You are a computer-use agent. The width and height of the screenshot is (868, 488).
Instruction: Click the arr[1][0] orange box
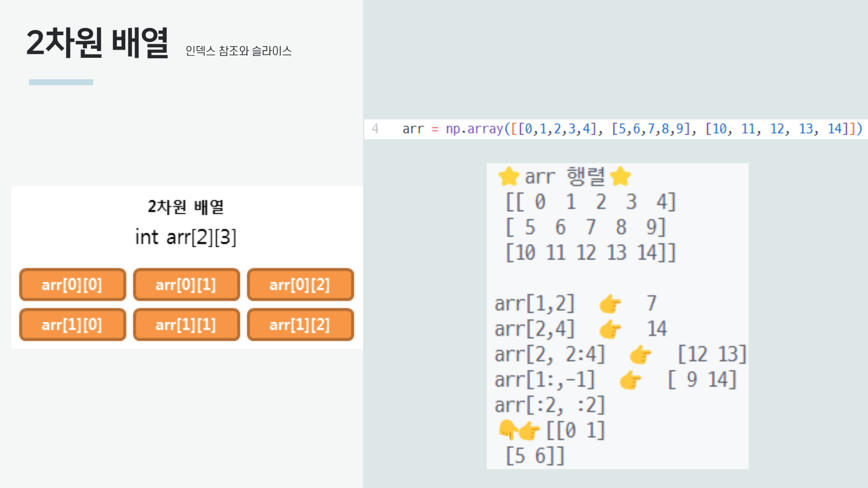pyautogui.click(x=72, y=324)
